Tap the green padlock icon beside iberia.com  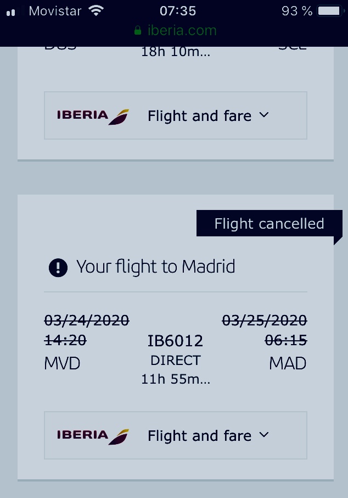coord(138,31)
